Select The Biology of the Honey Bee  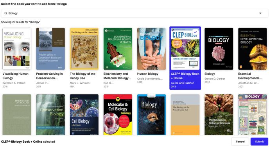[x=84, y=49]
